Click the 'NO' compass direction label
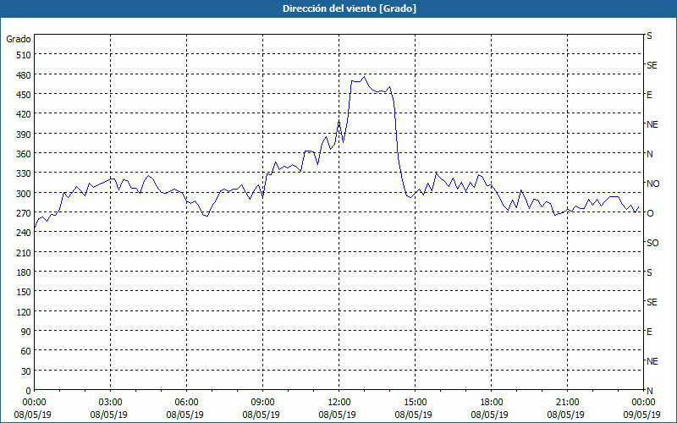 point(652,184)
